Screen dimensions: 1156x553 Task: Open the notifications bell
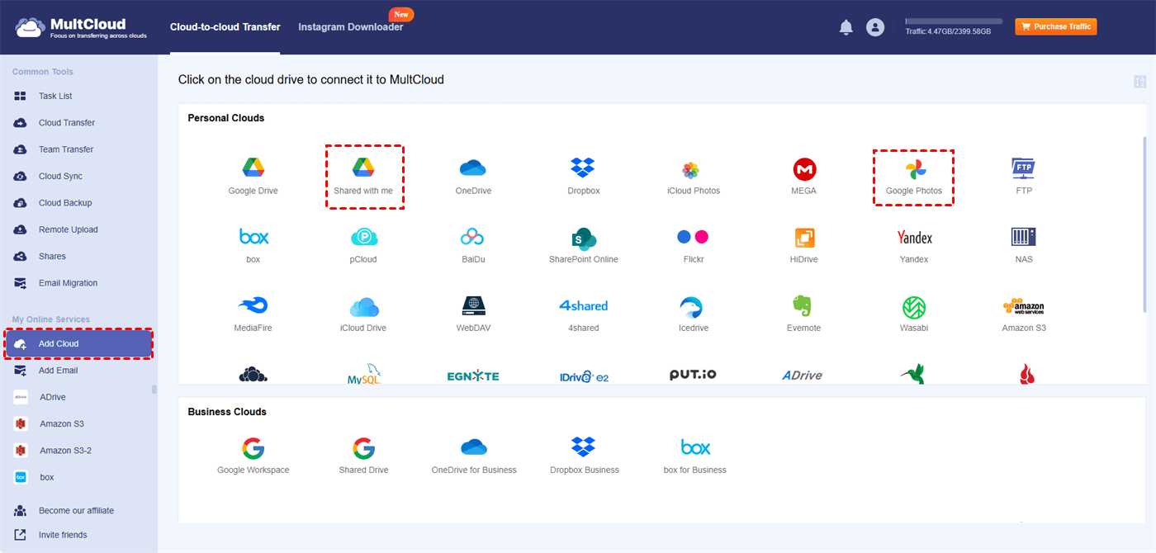(x=846, y=27)
